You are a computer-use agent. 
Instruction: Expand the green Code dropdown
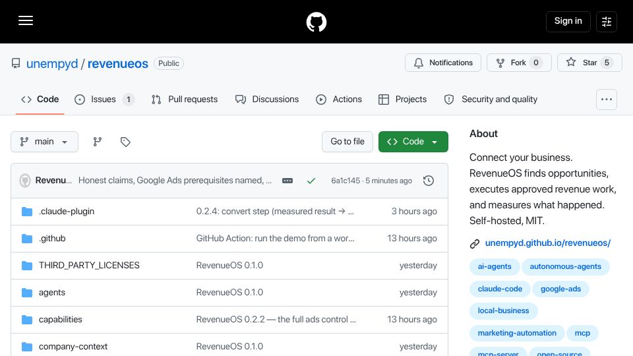(413, 142)
